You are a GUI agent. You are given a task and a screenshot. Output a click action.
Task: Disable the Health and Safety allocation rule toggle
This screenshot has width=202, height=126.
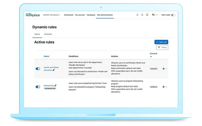[38, 69]
